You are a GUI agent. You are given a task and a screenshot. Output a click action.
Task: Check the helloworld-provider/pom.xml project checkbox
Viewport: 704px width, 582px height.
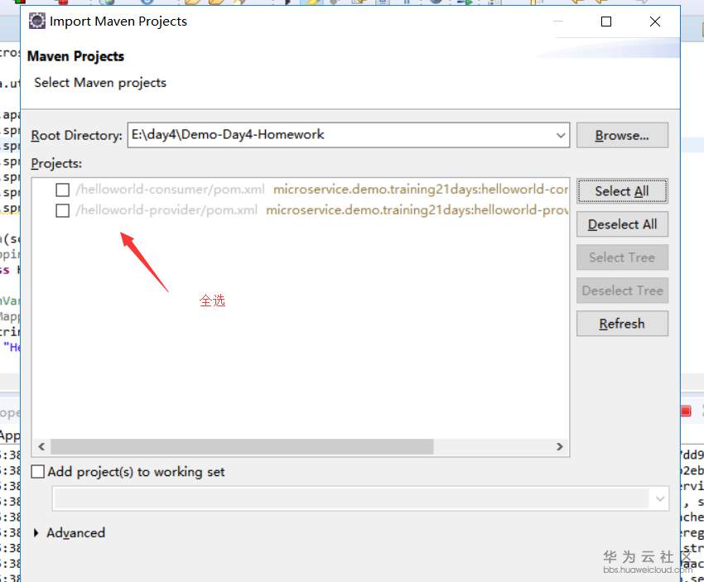click(62, 210)
